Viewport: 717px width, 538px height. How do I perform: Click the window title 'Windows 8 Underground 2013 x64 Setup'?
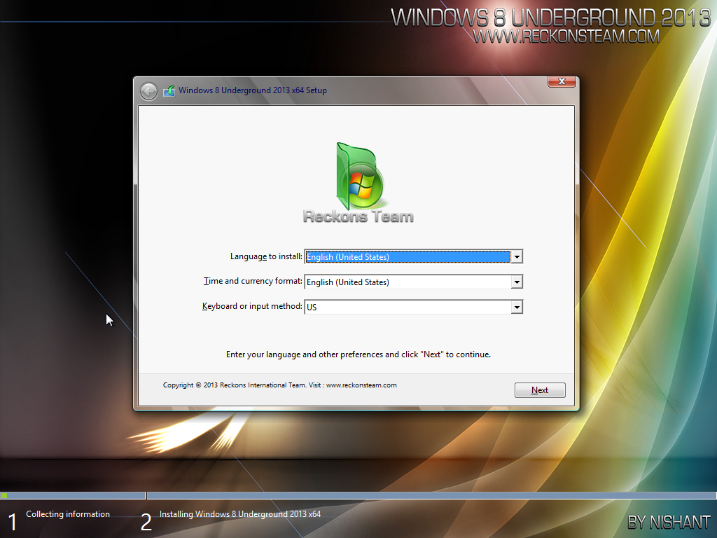point(252,90)
